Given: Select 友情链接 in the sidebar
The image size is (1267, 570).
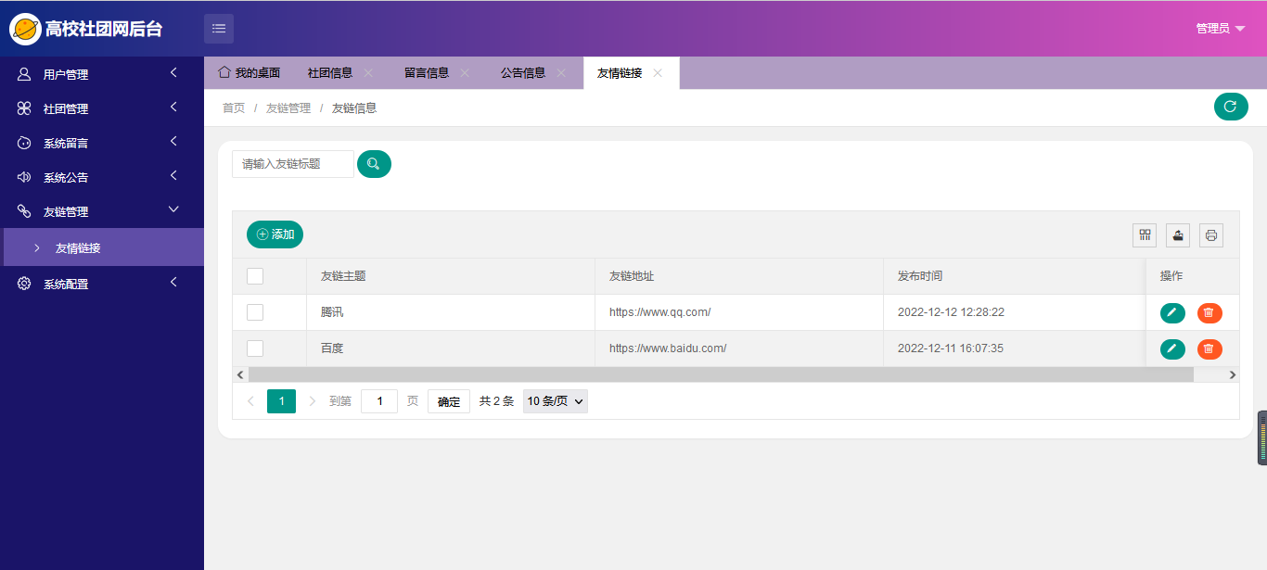Looking at the screenshot, I should tap(102, 247).
